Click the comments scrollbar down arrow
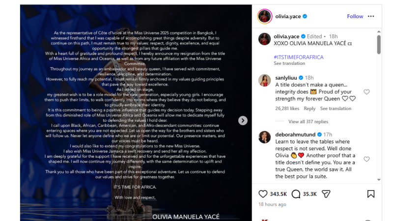 point(379,180)
